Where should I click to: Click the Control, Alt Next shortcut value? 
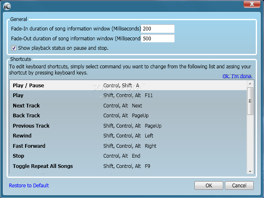123,106
